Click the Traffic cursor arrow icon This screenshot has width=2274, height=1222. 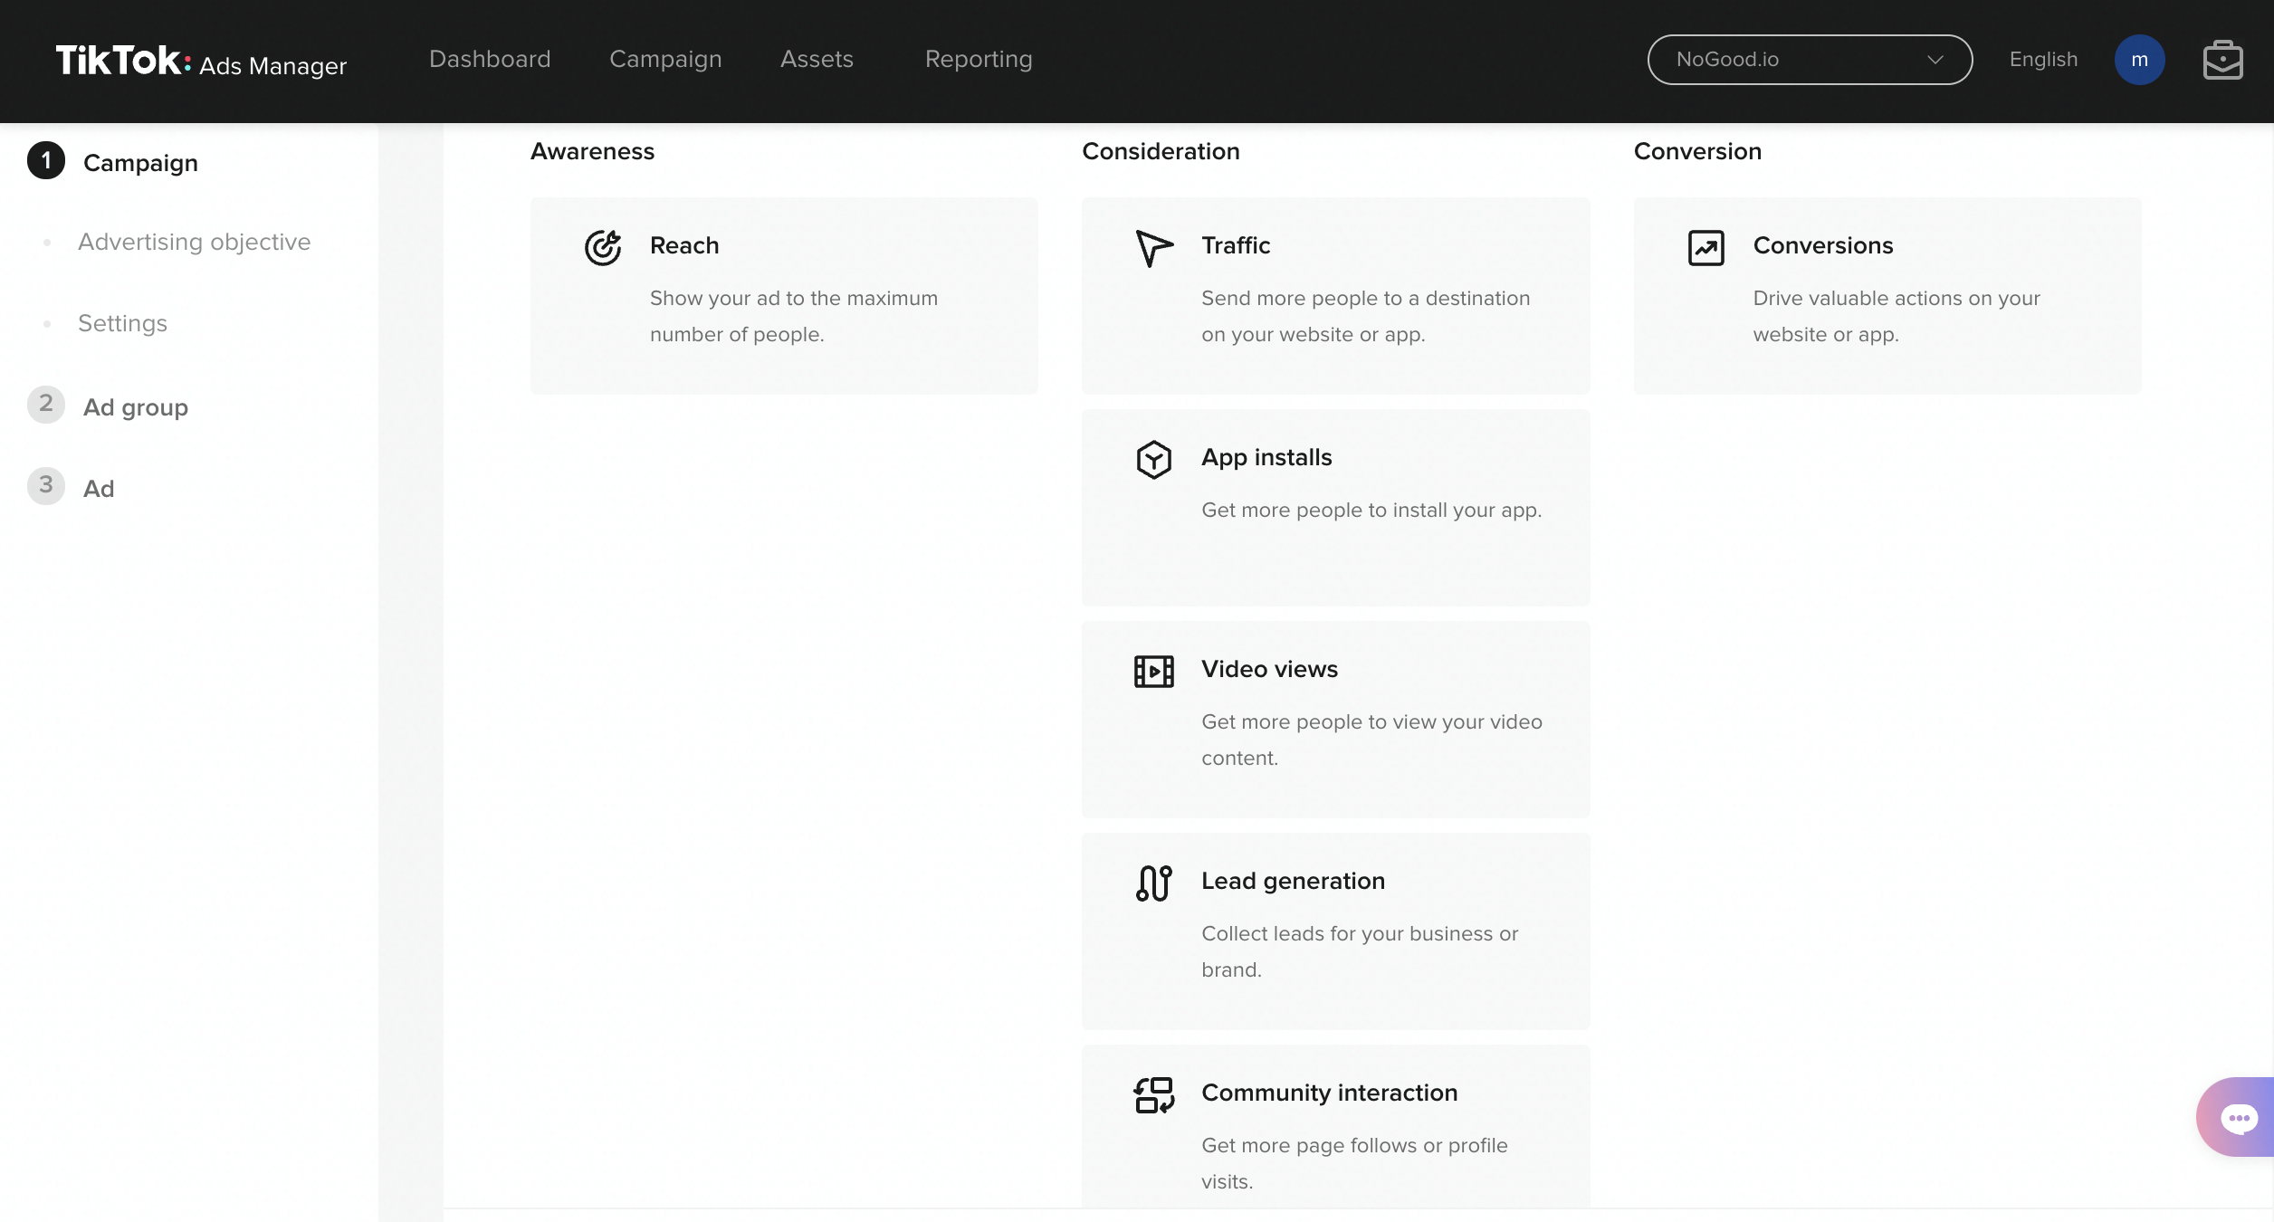[x=1154, y=247]
